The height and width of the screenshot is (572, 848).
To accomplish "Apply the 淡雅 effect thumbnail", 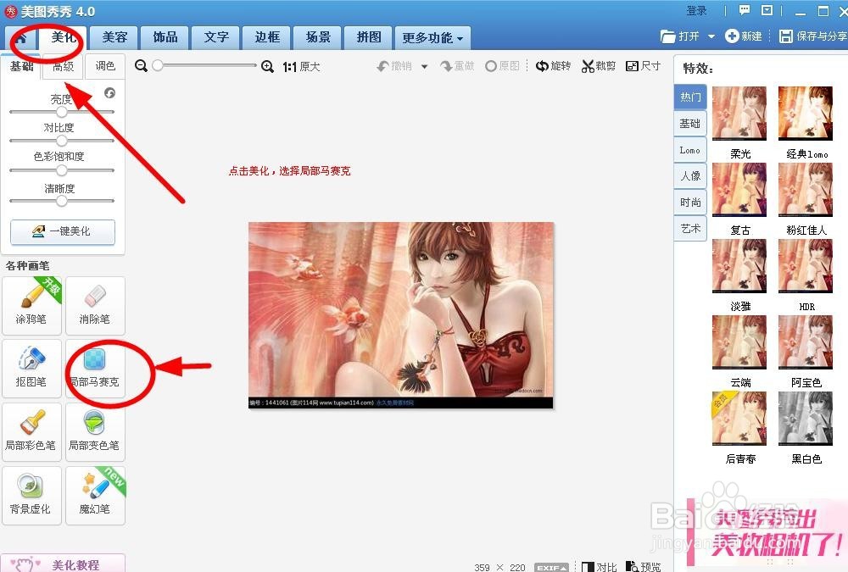I will coord(739,267).
